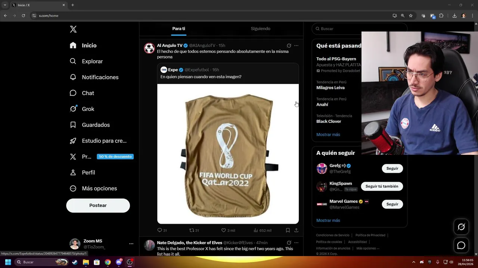Show hidden system tray icons chevron
Image resolution: width=478 pixels, height=268 pixels.
coord(413,262)
